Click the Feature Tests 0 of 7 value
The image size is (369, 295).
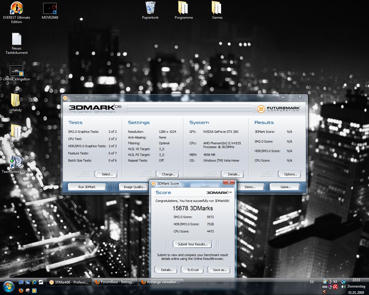click(113, 153)
